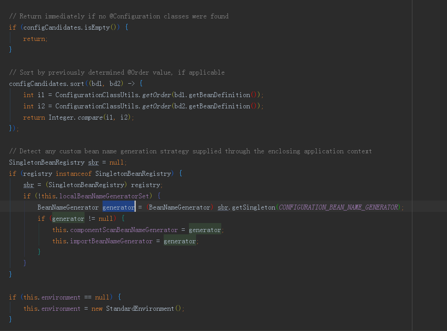Click the highlighted word generator
The height and width of the screenshot is (331, 447).
[x=118, y=207]
